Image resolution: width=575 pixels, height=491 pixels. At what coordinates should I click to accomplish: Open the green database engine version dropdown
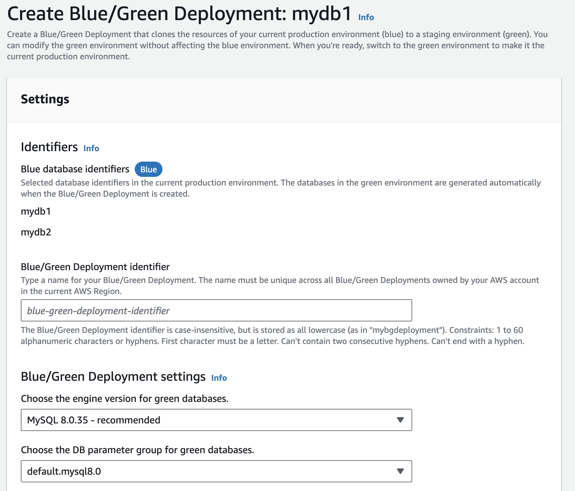(216, 420)
